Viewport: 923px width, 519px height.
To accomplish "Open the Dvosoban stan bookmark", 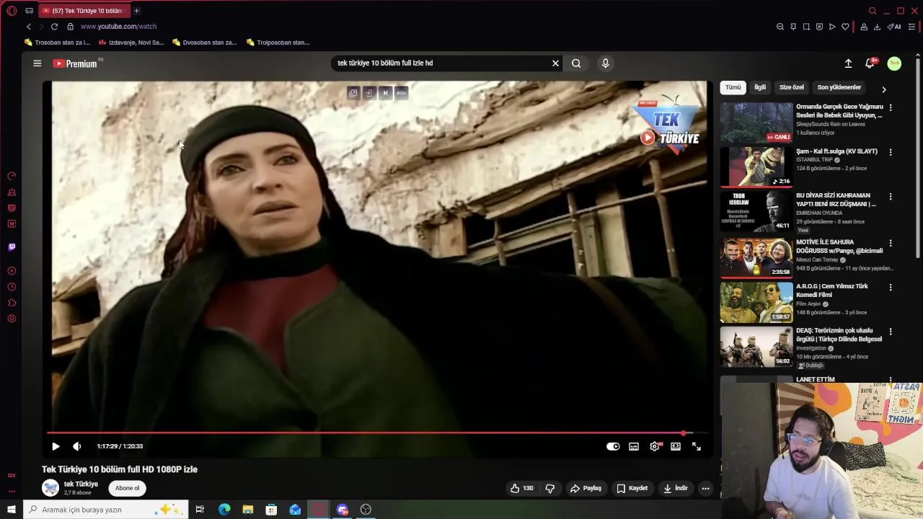I will [204, 43].
